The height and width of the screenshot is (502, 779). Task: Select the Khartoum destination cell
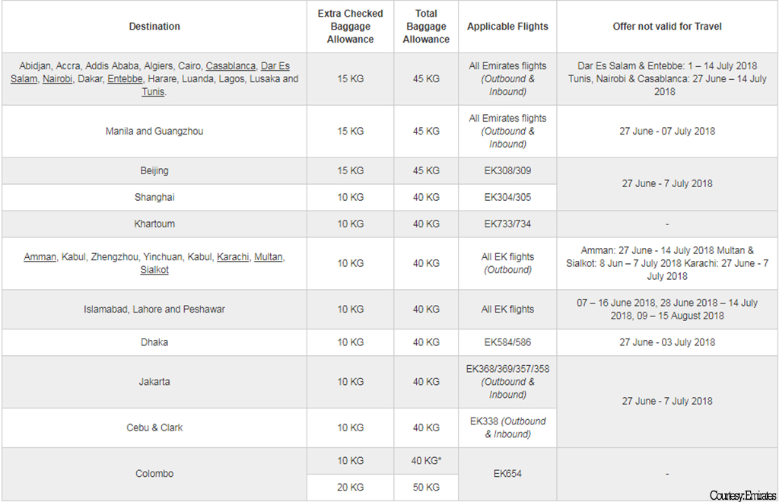pyautogui.click(x=154, y=224)
